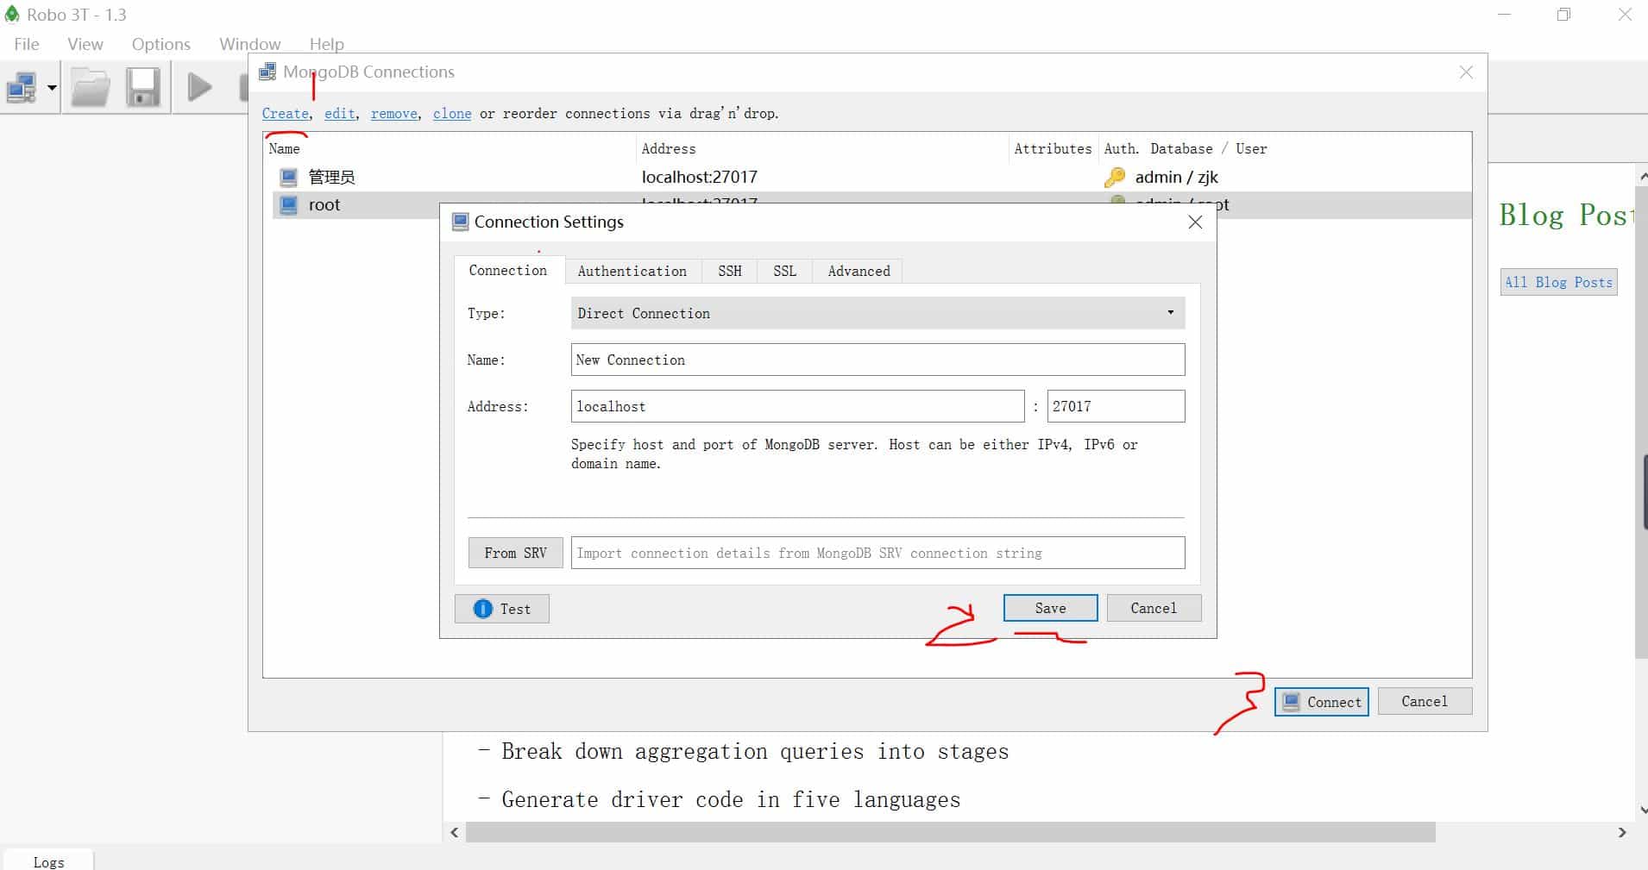Open the Window menu
This screenshot has height=870, width=1648.
250,44
